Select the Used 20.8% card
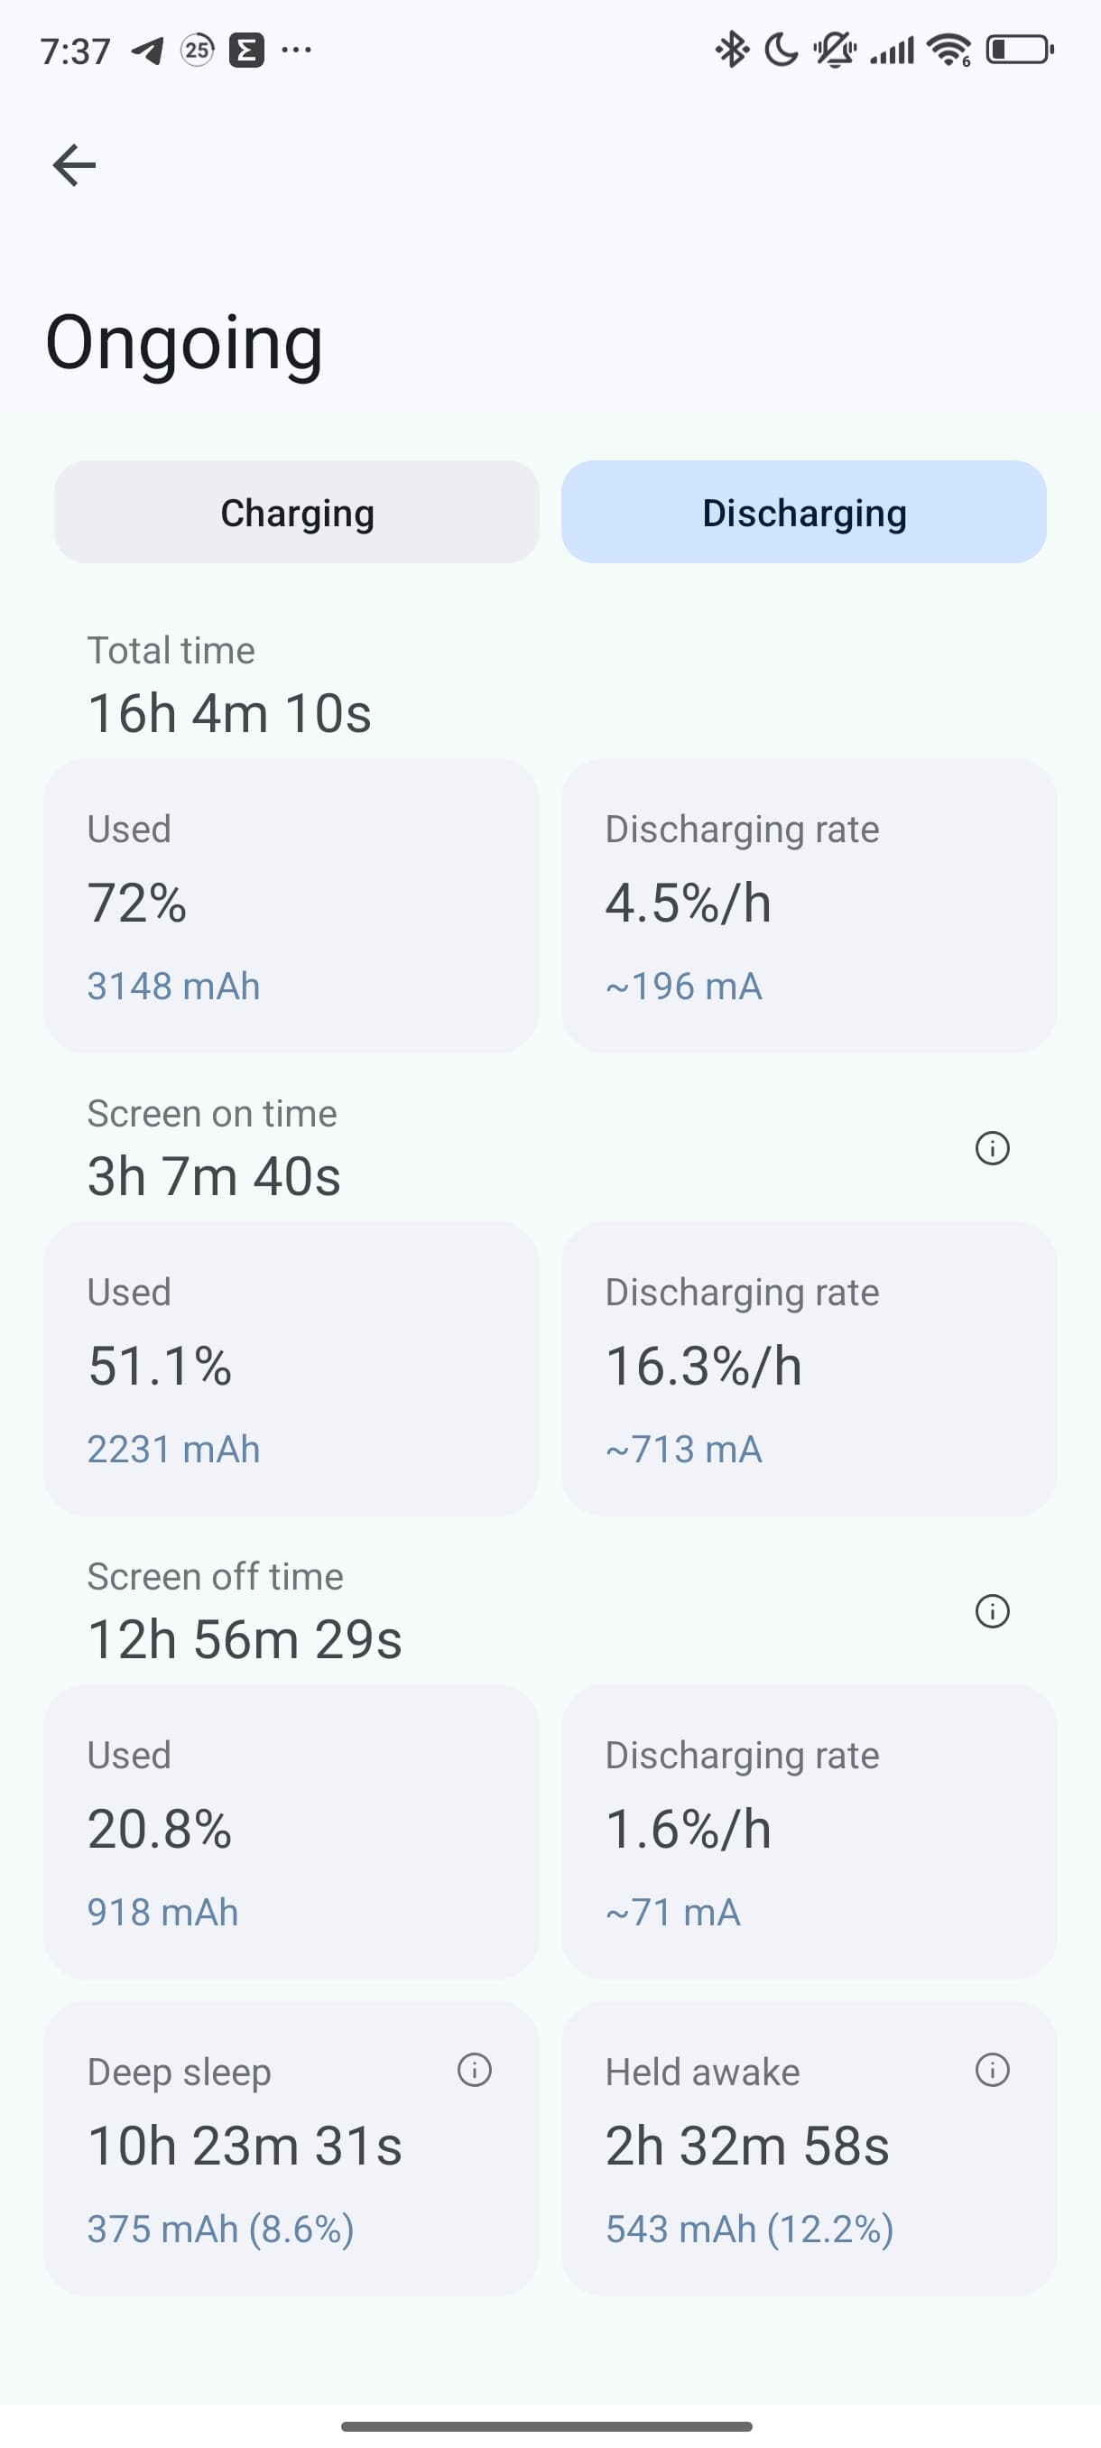 (291, 1831)
